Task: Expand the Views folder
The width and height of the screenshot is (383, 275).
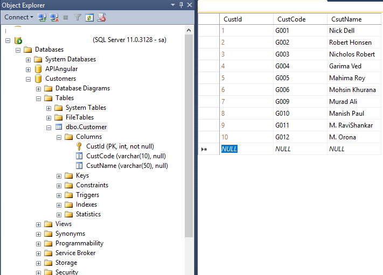Action: (x=38, y=224)
